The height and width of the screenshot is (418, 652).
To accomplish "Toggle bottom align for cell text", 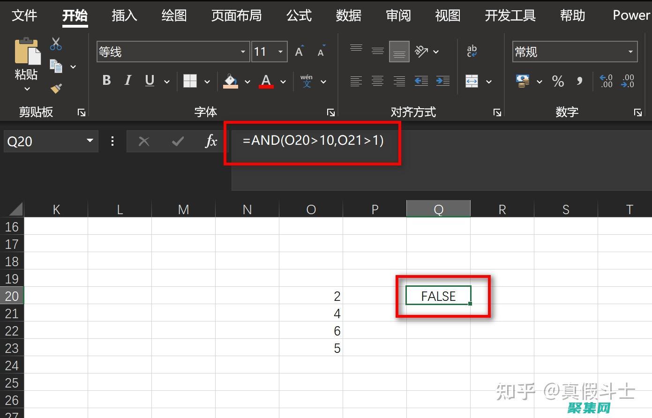I will (x=399, y=52).
